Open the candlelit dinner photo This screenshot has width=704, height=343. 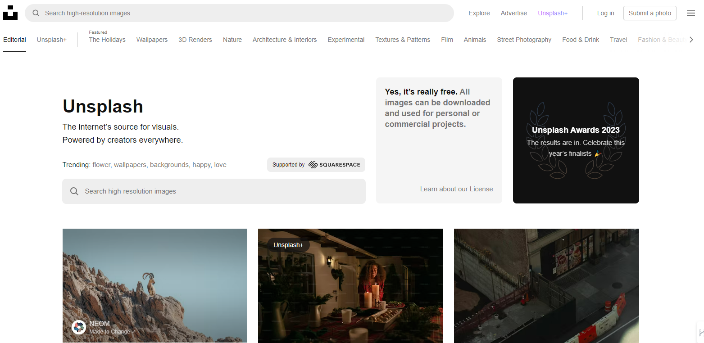[350, 286]
